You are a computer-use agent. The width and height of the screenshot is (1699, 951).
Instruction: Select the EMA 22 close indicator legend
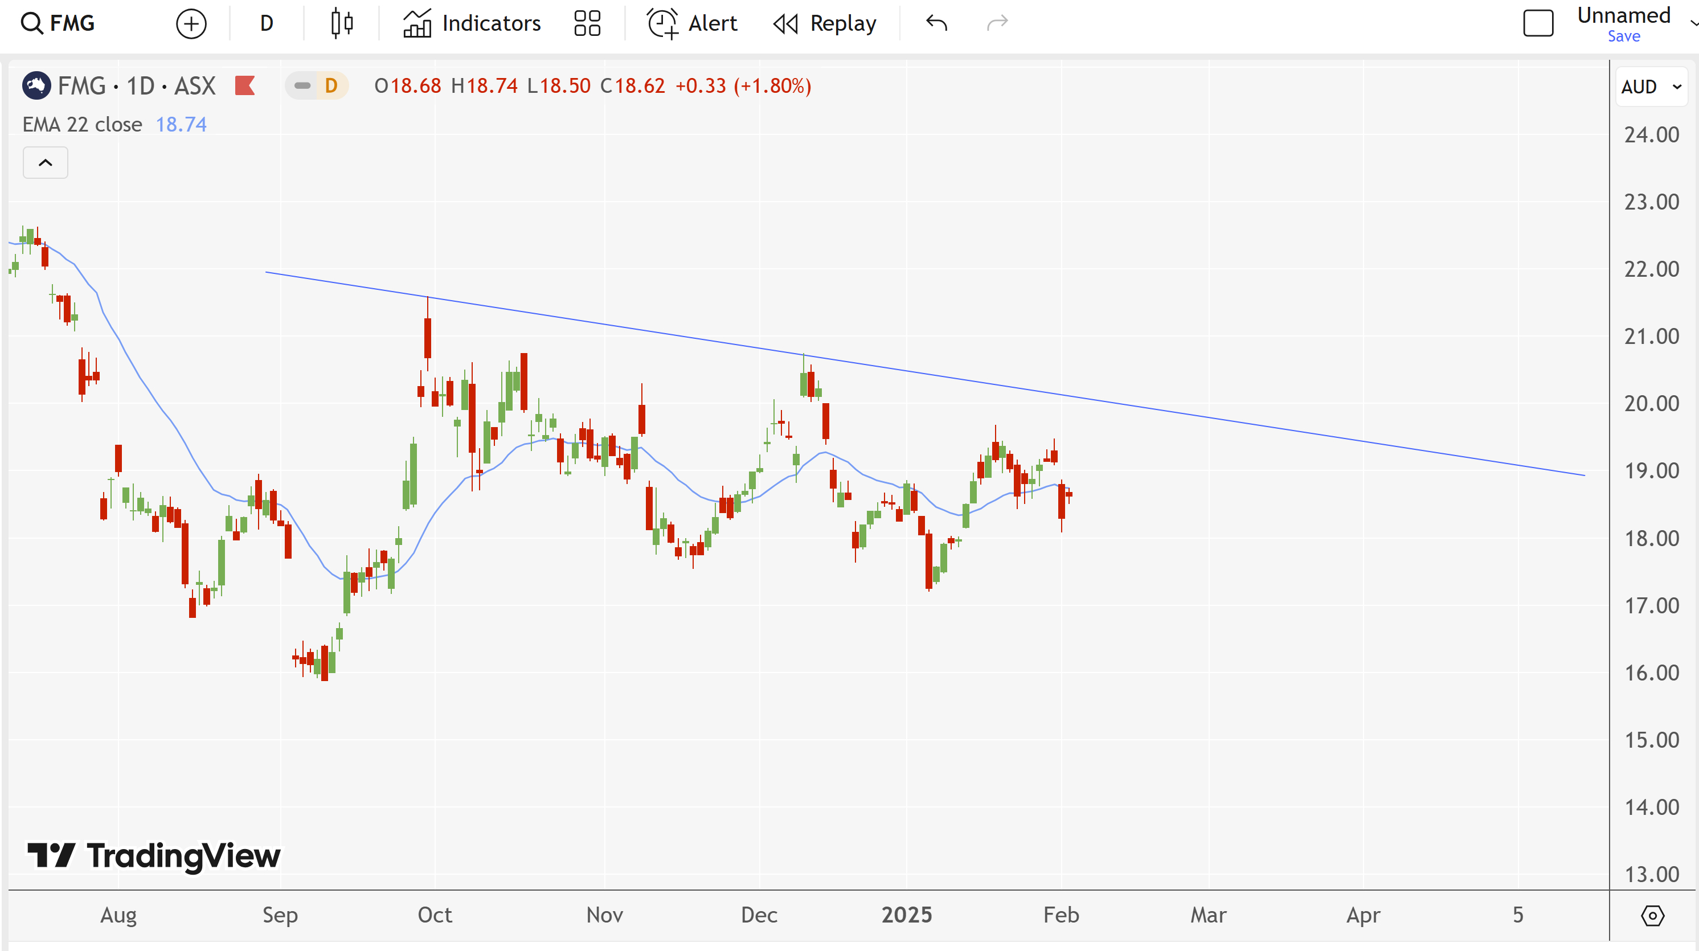[82, 125]
